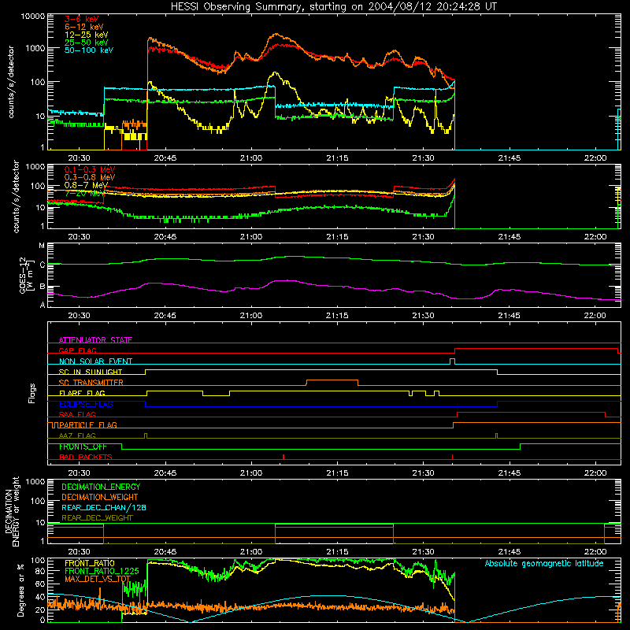
Task: Select the ECLIPSE_FLAG label
Action: tap(86, 404)
